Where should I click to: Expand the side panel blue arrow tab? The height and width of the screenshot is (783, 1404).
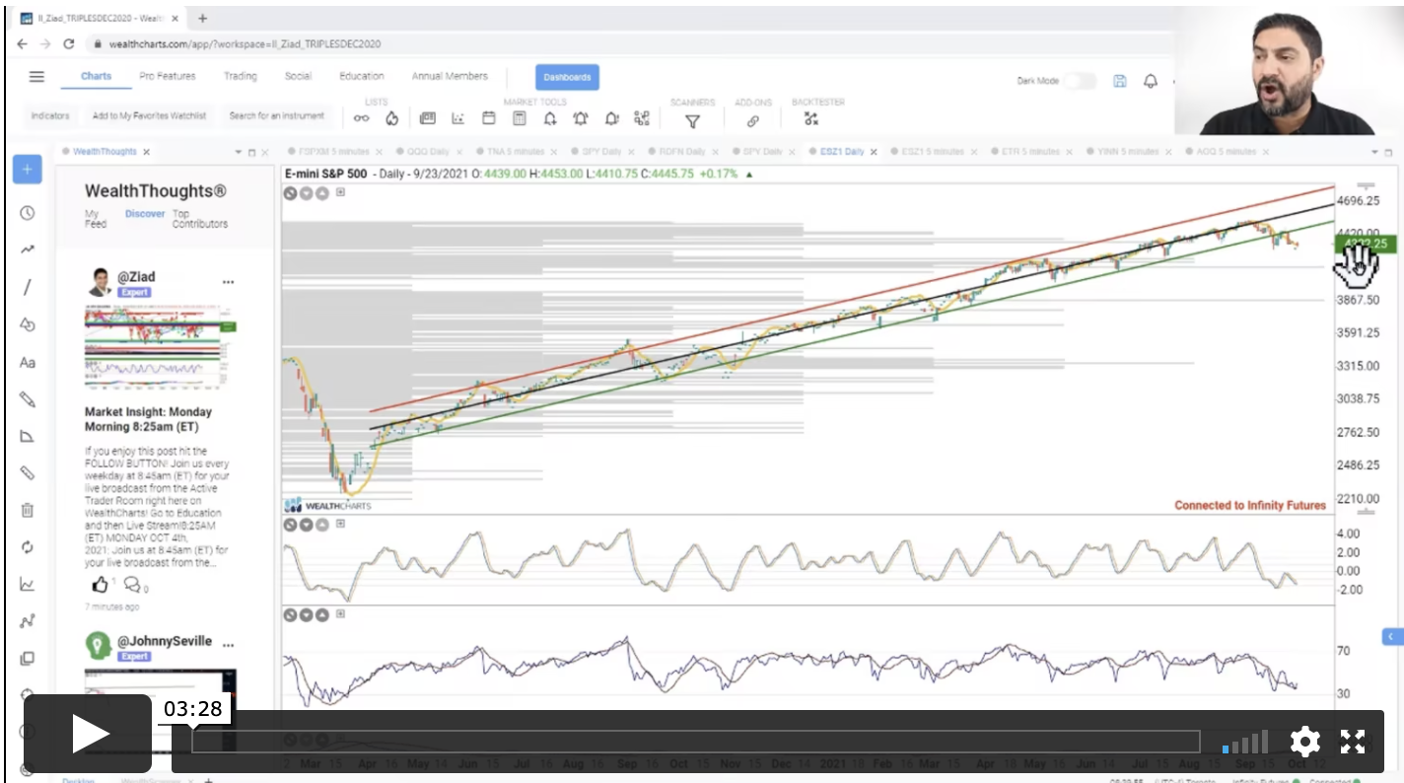pyautogui.click(x=1392, y=637)
